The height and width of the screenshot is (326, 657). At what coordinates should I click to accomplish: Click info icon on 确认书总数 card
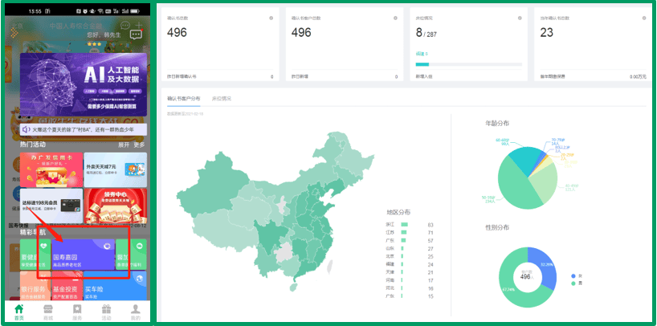tap(271, 18)
